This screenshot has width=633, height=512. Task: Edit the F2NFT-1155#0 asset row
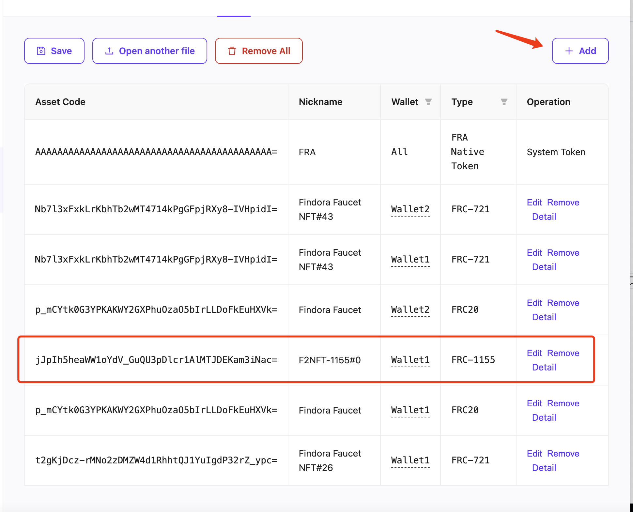coord(534,353)
